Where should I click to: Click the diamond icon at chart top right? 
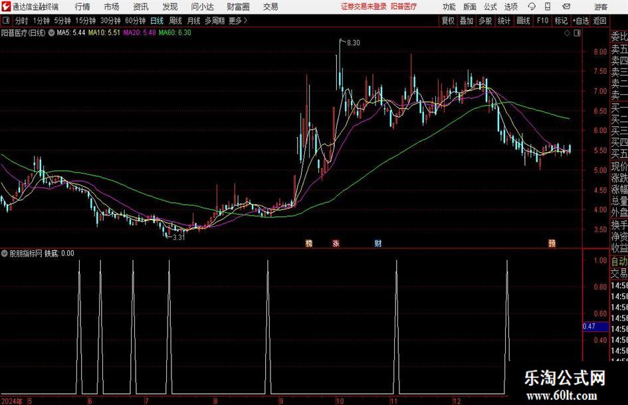tap(567, 33)
